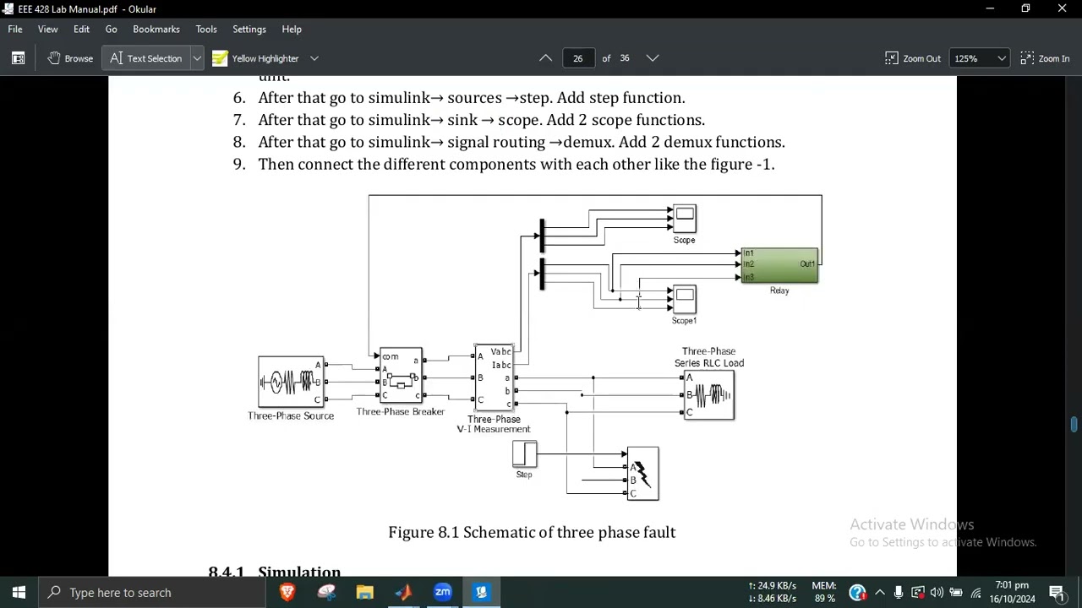Open File Explorer from the taskbar
The height and width of the screenshot is (608, 1082).
(x=365, y=593)
